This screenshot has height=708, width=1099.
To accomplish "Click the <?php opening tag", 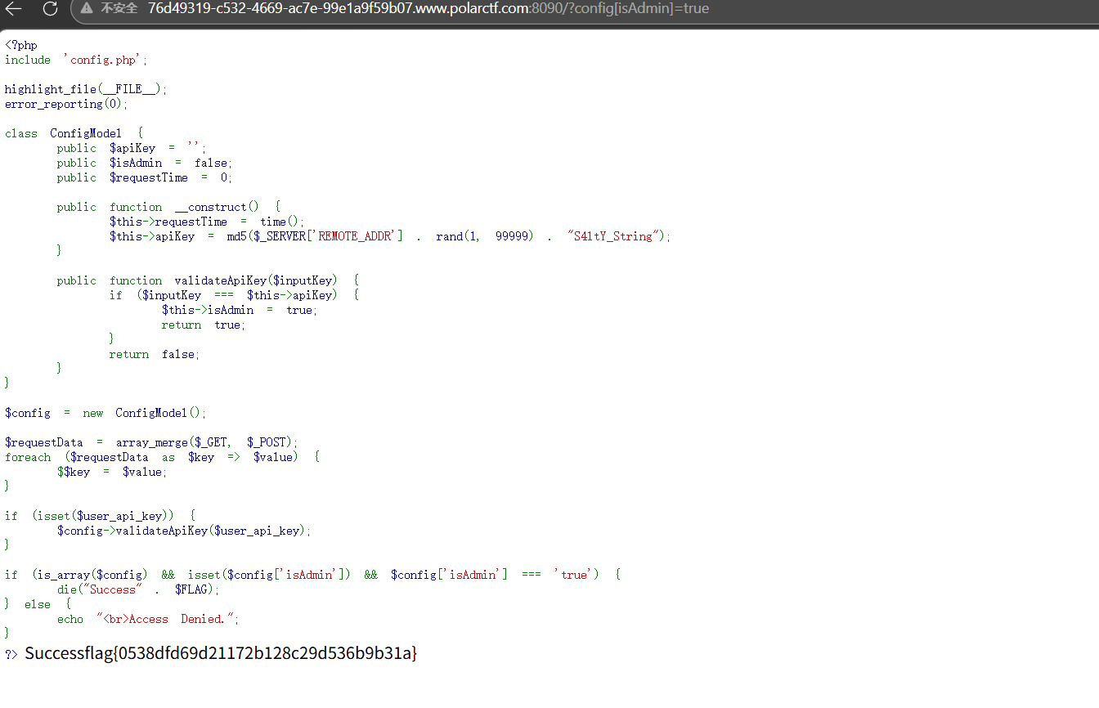I will (x=21, y=45).
